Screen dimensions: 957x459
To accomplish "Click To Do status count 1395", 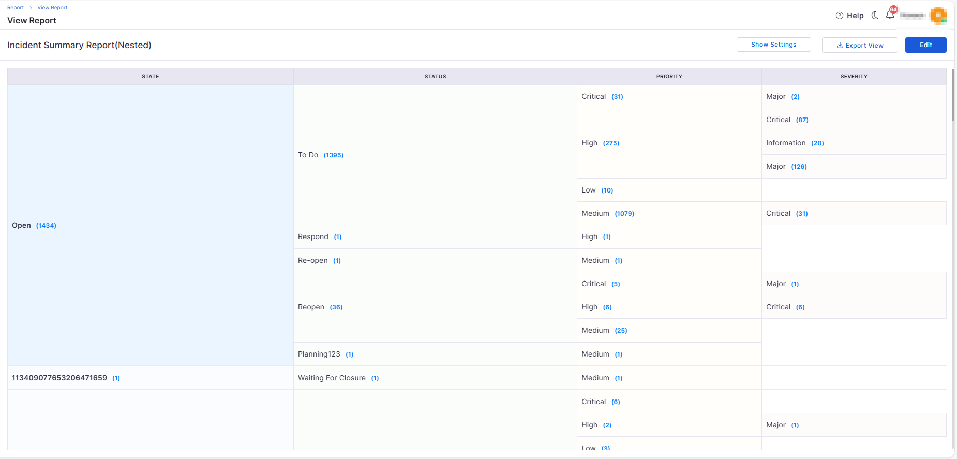I will (x=333, y=155).
